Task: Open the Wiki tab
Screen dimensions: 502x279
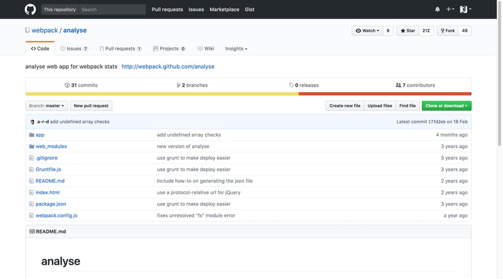Action: coord(206,48)
